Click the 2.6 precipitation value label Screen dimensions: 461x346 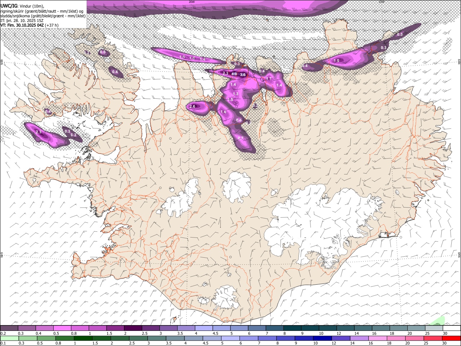coord(192,107)
